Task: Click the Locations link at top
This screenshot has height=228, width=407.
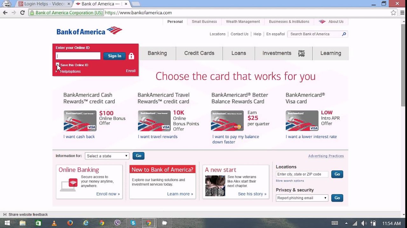Action: point(217,34)
